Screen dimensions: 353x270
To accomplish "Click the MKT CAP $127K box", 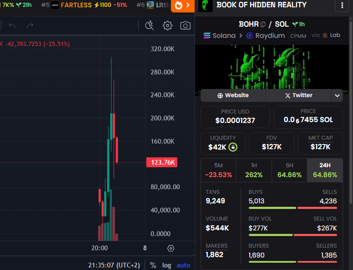I will tap(320, 144).
